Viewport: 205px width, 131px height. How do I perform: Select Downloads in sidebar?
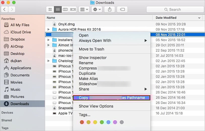coord(23,104)
